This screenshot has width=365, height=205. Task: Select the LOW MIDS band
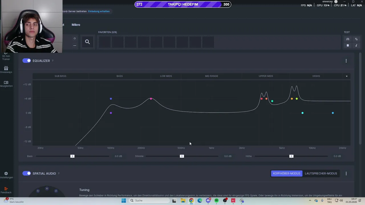(166, 76)
